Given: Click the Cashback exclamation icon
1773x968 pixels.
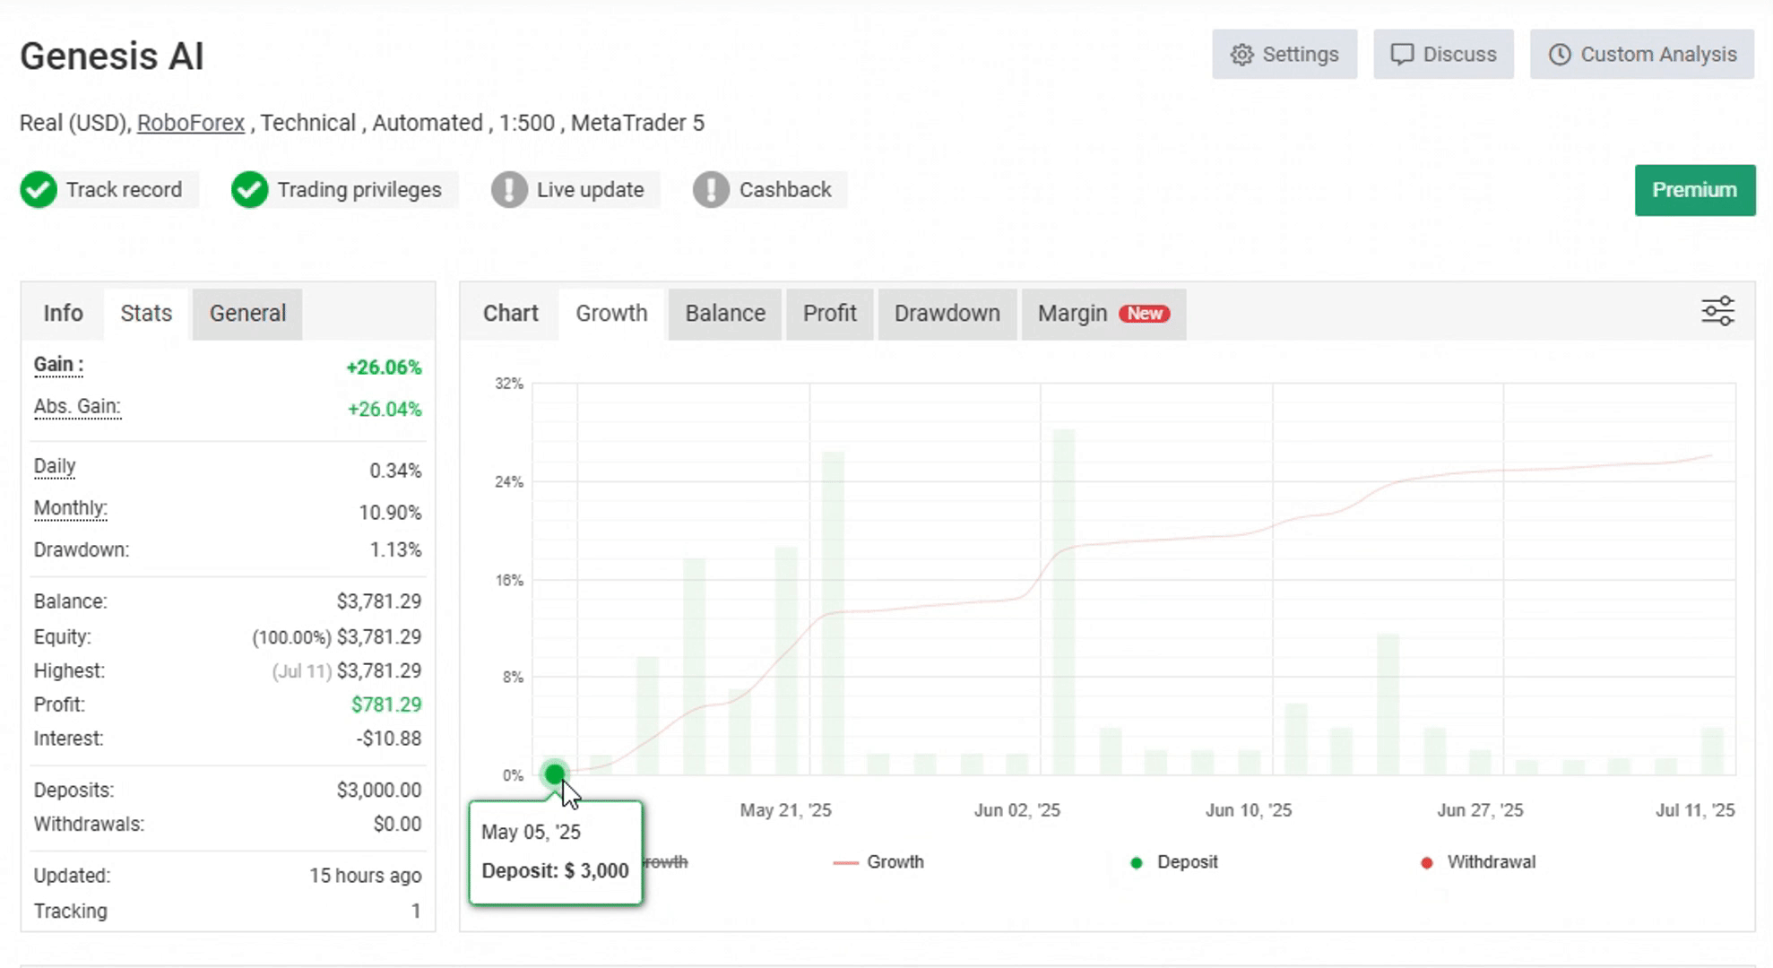Looking at the screenshot, I should 711,190.
